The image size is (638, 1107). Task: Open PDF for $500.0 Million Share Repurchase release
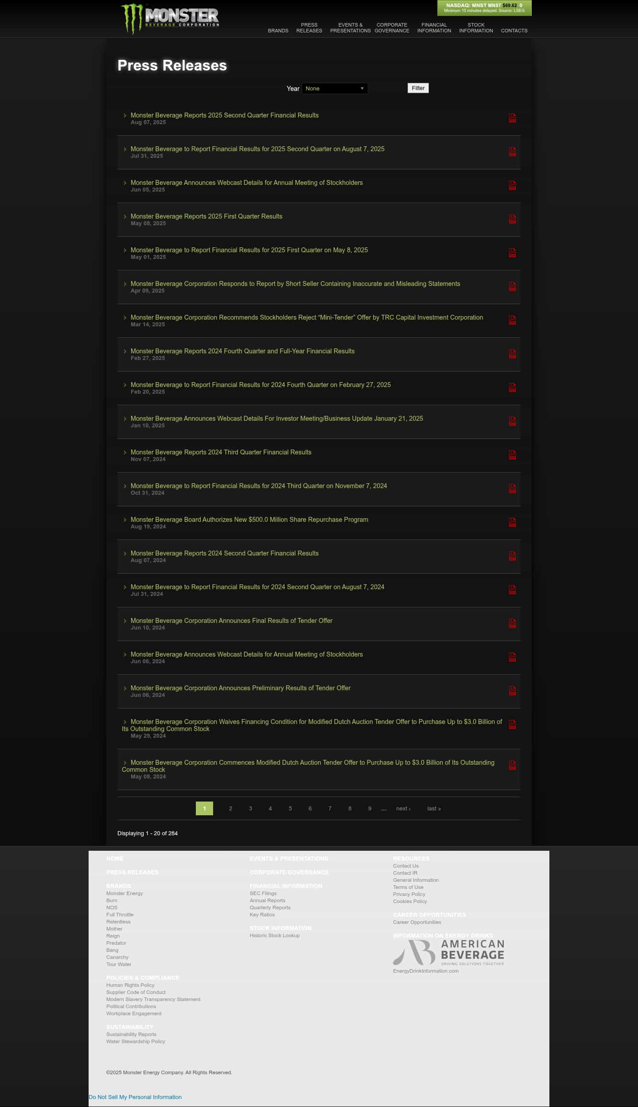[512, 522]
